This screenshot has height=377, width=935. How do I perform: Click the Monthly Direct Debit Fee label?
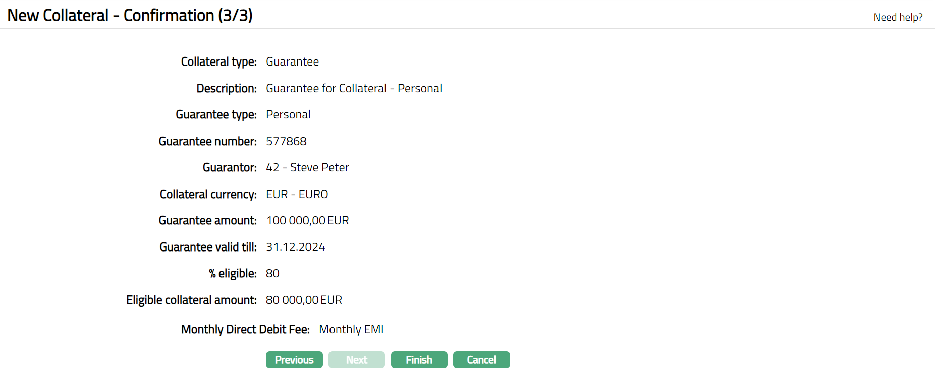click(245, 329)
